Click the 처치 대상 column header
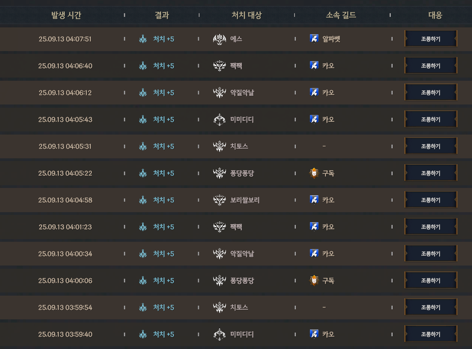472x349 pixels. [246, 15]
